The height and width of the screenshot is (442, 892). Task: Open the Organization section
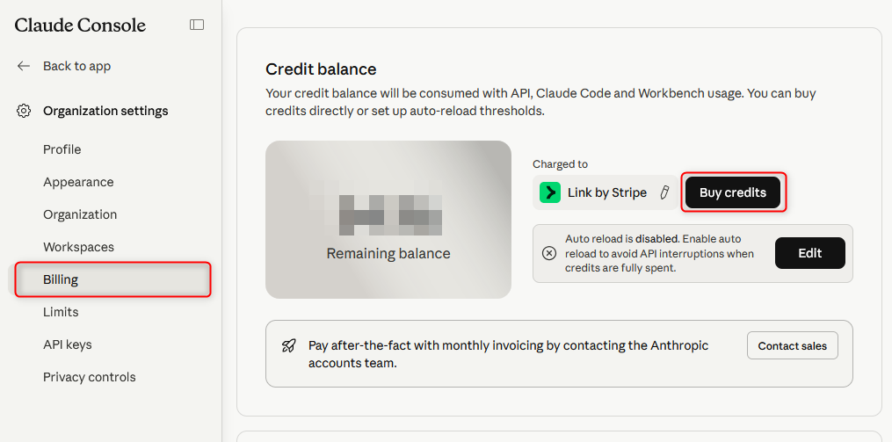[x=80, y=214]
